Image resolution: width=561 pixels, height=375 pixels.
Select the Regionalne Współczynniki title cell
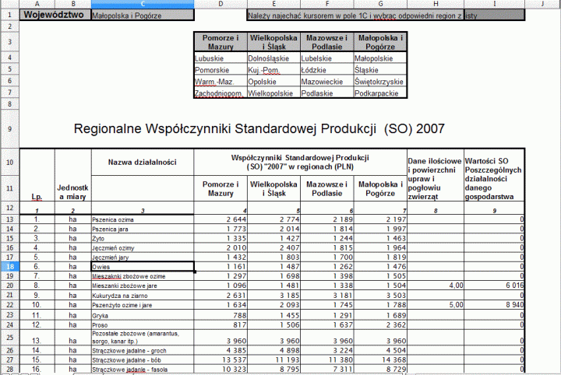(259, 128)
